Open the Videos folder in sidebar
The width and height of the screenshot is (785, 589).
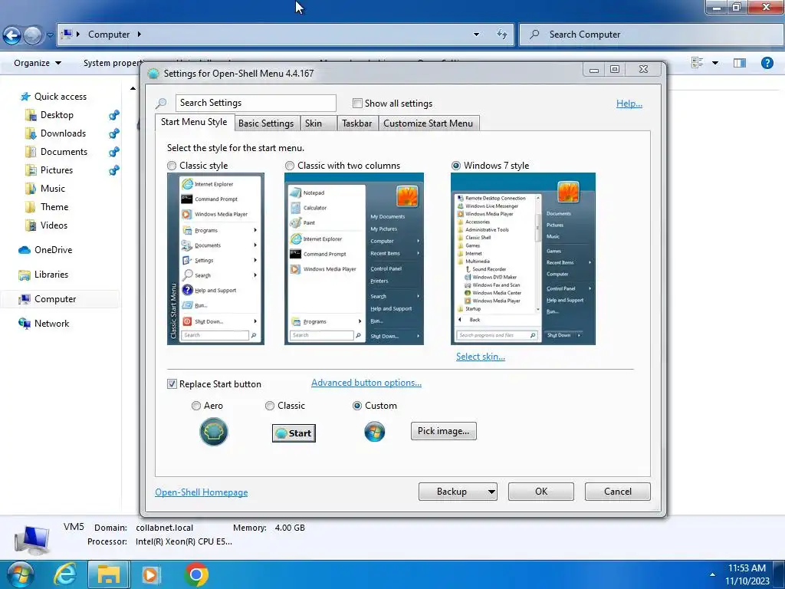point(46,225)
